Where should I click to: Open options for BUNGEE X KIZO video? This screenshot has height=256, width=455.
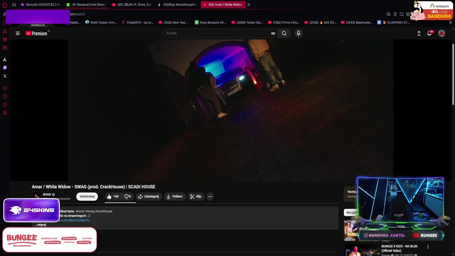(428, 247)
